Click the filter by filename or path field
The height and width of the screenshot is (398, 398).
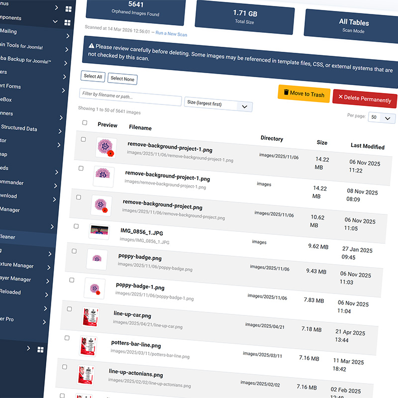coord(130,96)
